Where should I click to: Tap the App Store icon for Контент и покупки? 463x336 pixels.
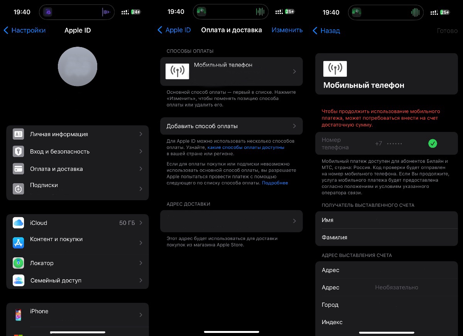(19, 243)
